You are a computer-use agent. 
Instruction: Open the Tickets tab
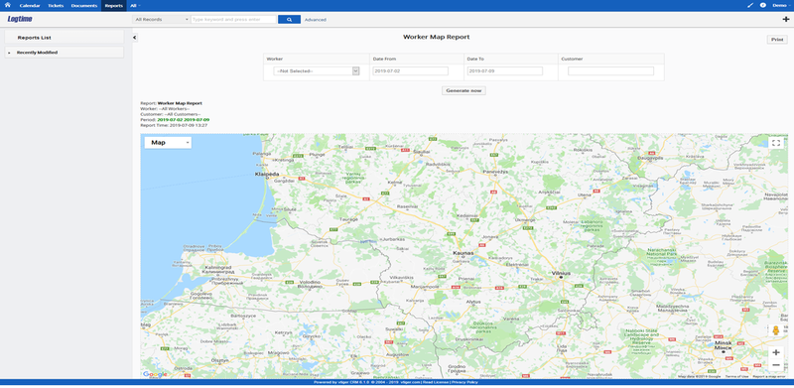pyautogui.click(x=56, y=6)
